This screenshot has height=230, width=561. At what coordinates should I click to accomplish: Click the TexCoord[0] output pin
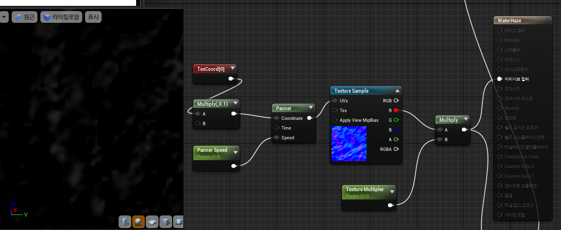[x=231, y=79]
